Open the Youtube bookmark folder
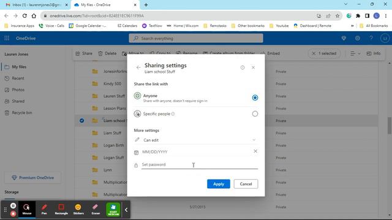This screenshot has height=220, width=392. pos(279,26)
